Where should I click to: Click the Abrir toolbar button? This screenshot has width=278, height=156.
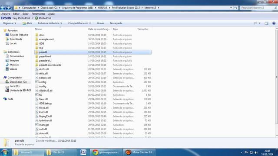pos(27,23)
